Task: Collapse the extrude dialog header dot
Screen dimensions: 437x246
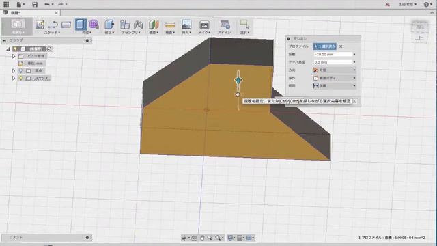Action: click(288, 38)
